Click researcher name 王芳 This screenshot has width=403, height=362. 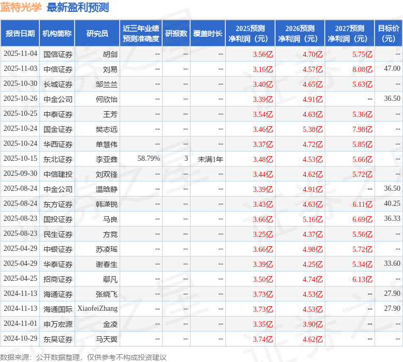110,114
